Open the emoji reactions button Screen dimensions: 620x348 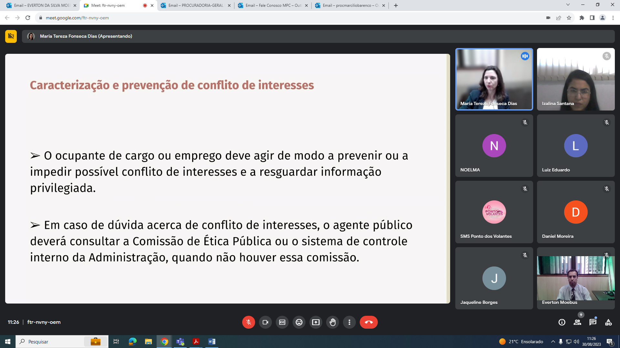[299, 322]
